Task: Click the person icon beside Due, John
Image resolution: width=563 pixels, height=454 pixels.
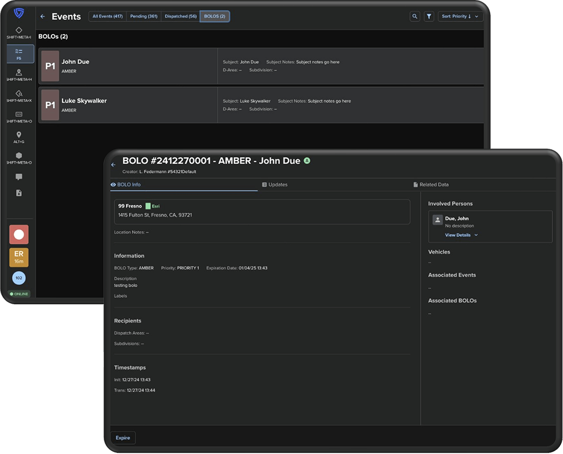Action: [x=437, y=219]
